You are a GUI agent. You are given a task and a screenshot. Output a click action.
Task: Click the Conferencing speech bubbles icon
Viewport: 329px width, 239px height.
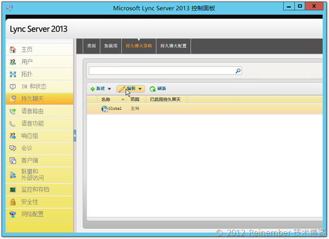[x=13, y=148]
